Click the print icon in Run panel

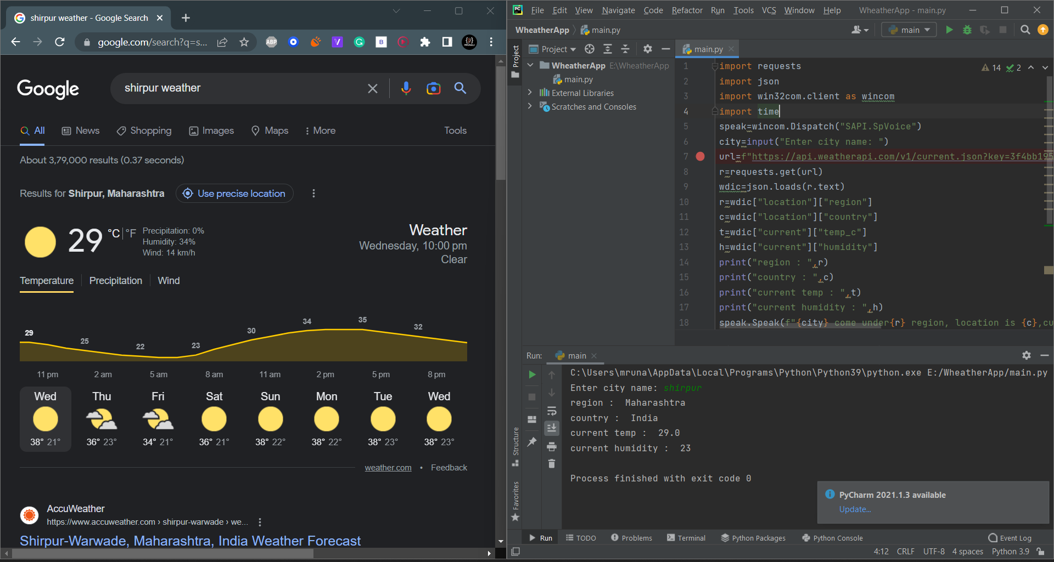[x=552, y=446]
